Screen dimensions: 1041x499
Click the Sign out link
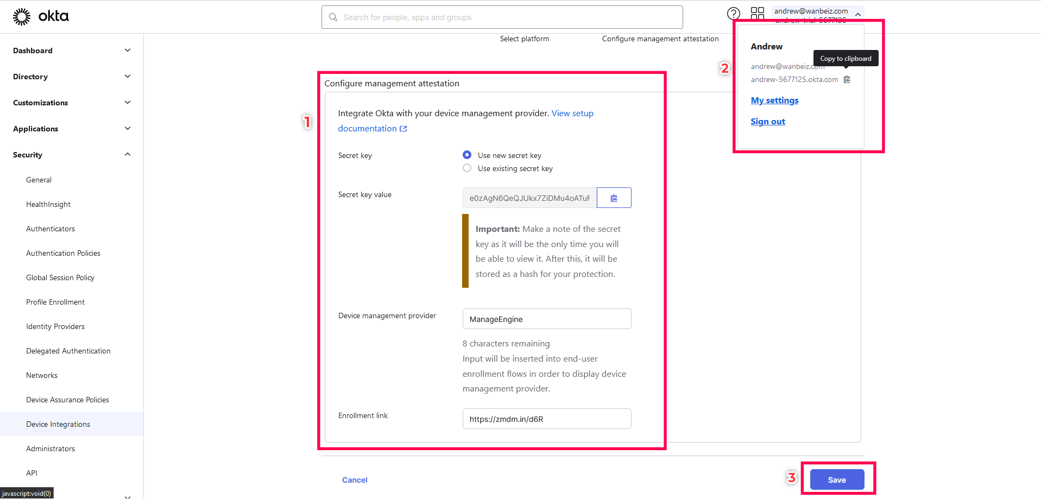(768, 122)
